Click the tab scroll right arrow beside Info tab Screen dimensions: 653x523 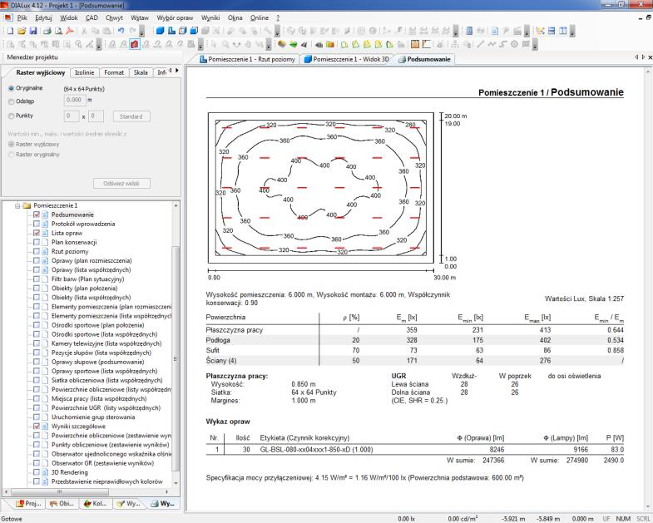pos(177,71)
